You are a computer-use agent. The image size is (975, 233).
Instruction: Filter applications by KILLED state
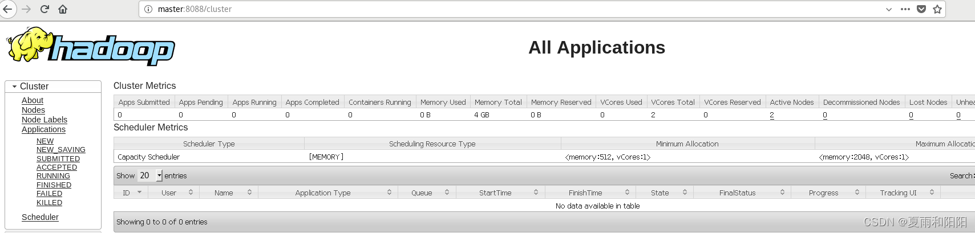[x=49, y=203]
